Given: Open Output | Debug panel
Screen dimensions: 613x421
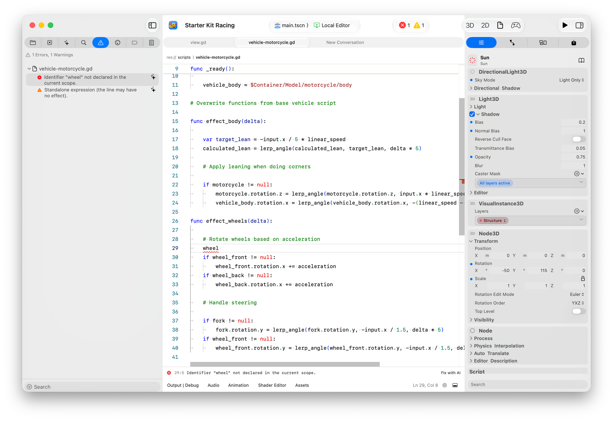Looking at the screenshot, I should (183, 385).
